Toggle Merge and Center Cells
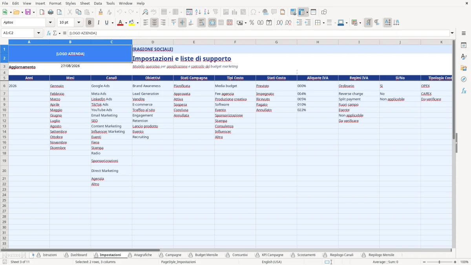The width and height of the screenshot is (471, 265). pos(212,23)
